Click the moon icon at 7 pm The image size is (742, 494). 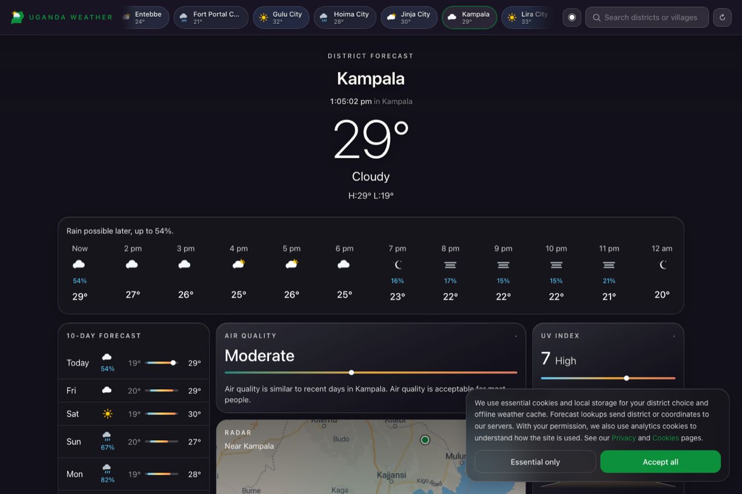(398, 265)
